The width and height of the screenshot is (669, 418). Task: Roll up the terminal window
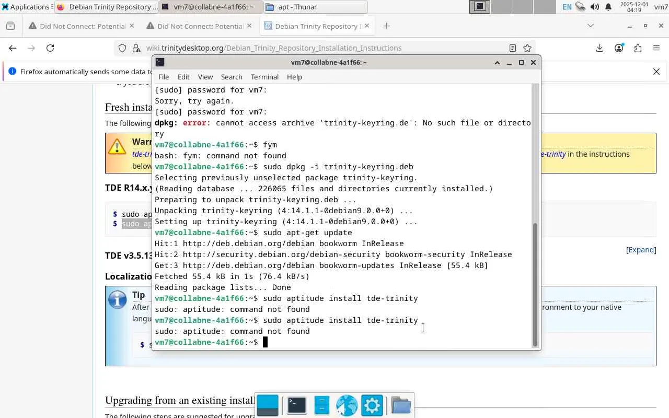(497, 62)
